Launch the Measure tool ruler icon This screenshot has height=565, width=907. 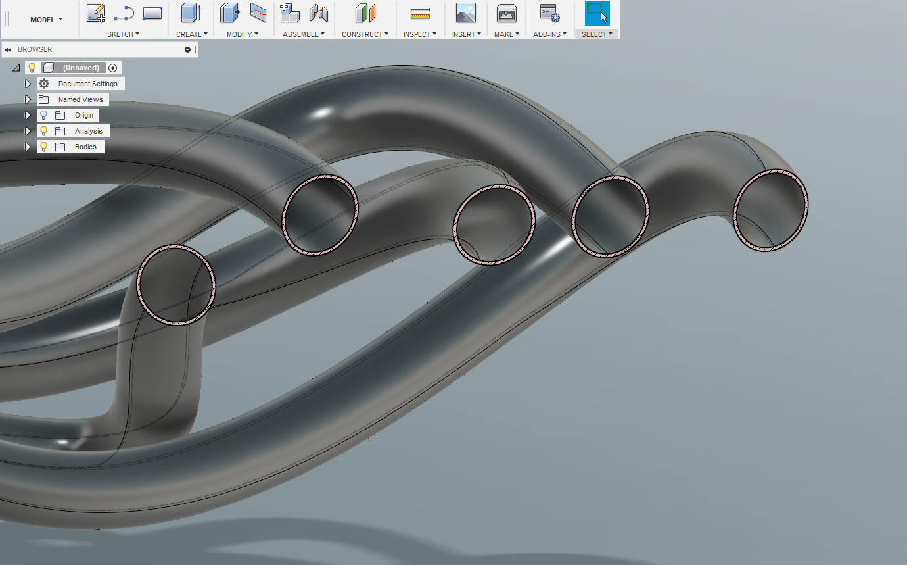click(x=419, y=13)
